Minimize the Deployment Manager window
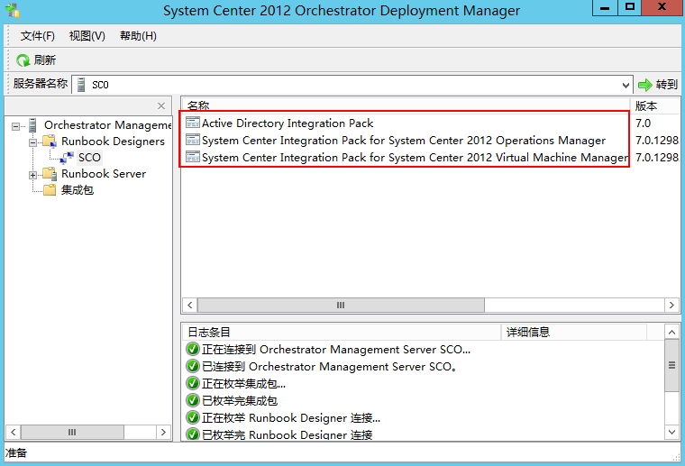The width and height of the screenshot is (685, 466). [605, 8]
